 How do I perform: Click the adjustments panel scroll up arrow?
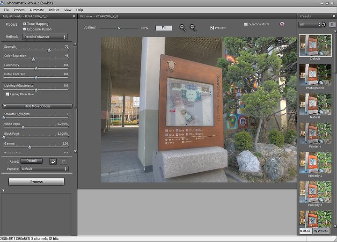tap(75, 44)
